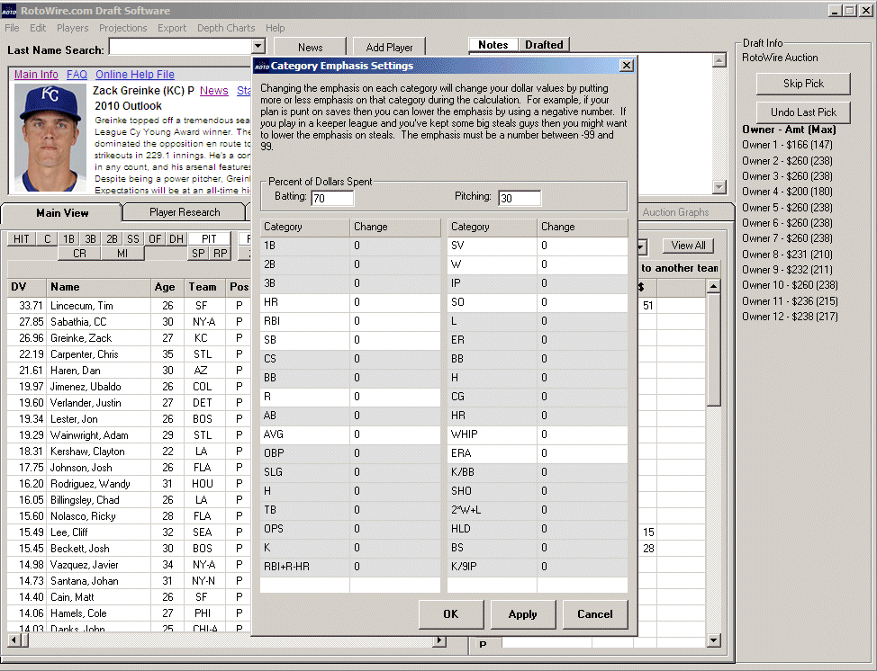
Task: Edit the SB change value
Action: [395, 340]
